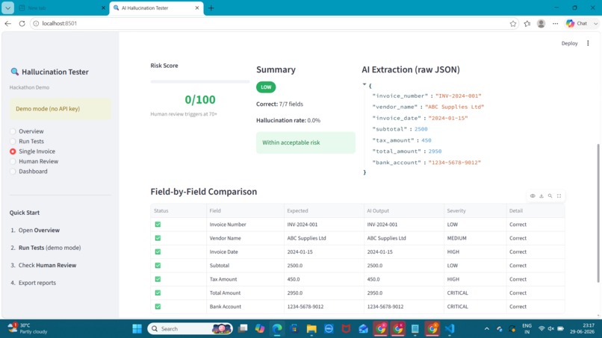Sort by the Severity column header

click(475, 210)
